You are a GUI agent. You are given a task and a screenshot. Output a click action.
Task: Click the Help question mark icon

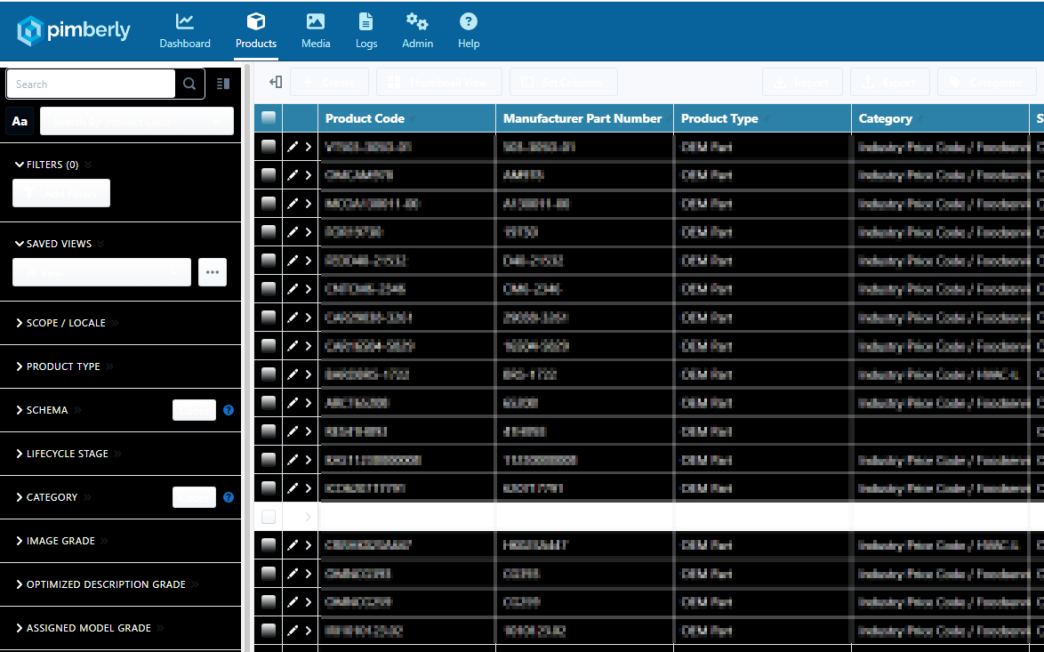coord(469,22)
